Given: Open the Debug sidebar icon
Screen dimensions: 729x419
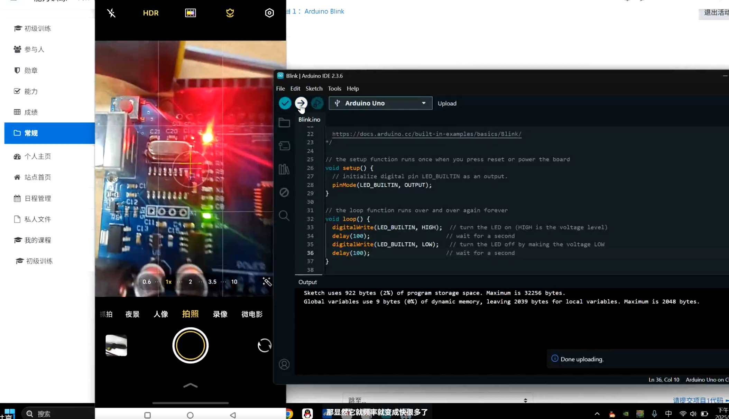Looking at the screenshot, I should point(284,192).
